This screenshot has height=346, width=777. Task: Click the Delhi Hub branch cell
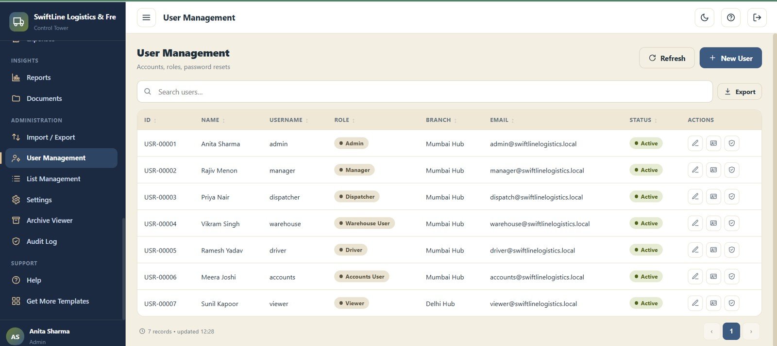tap(440, 304)
